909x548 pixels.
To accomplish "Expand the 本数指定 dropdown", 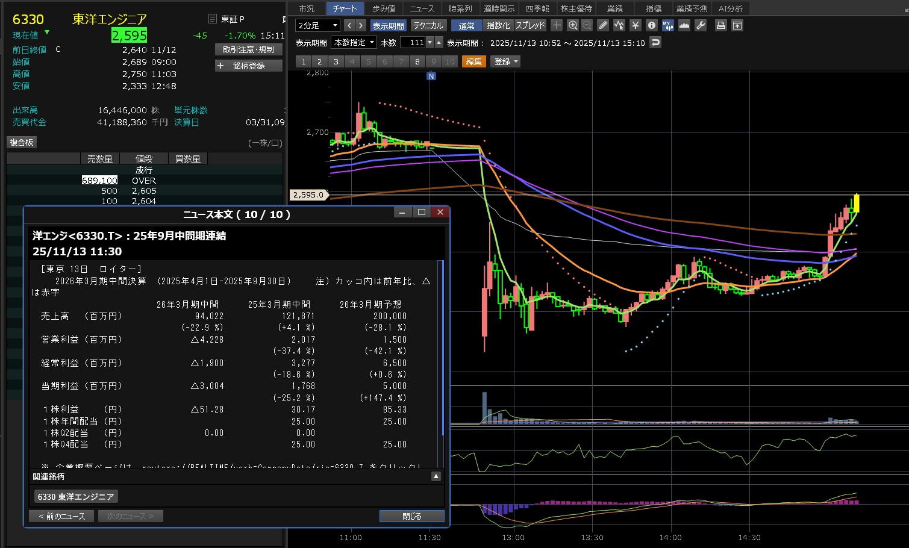I will 354,42.
